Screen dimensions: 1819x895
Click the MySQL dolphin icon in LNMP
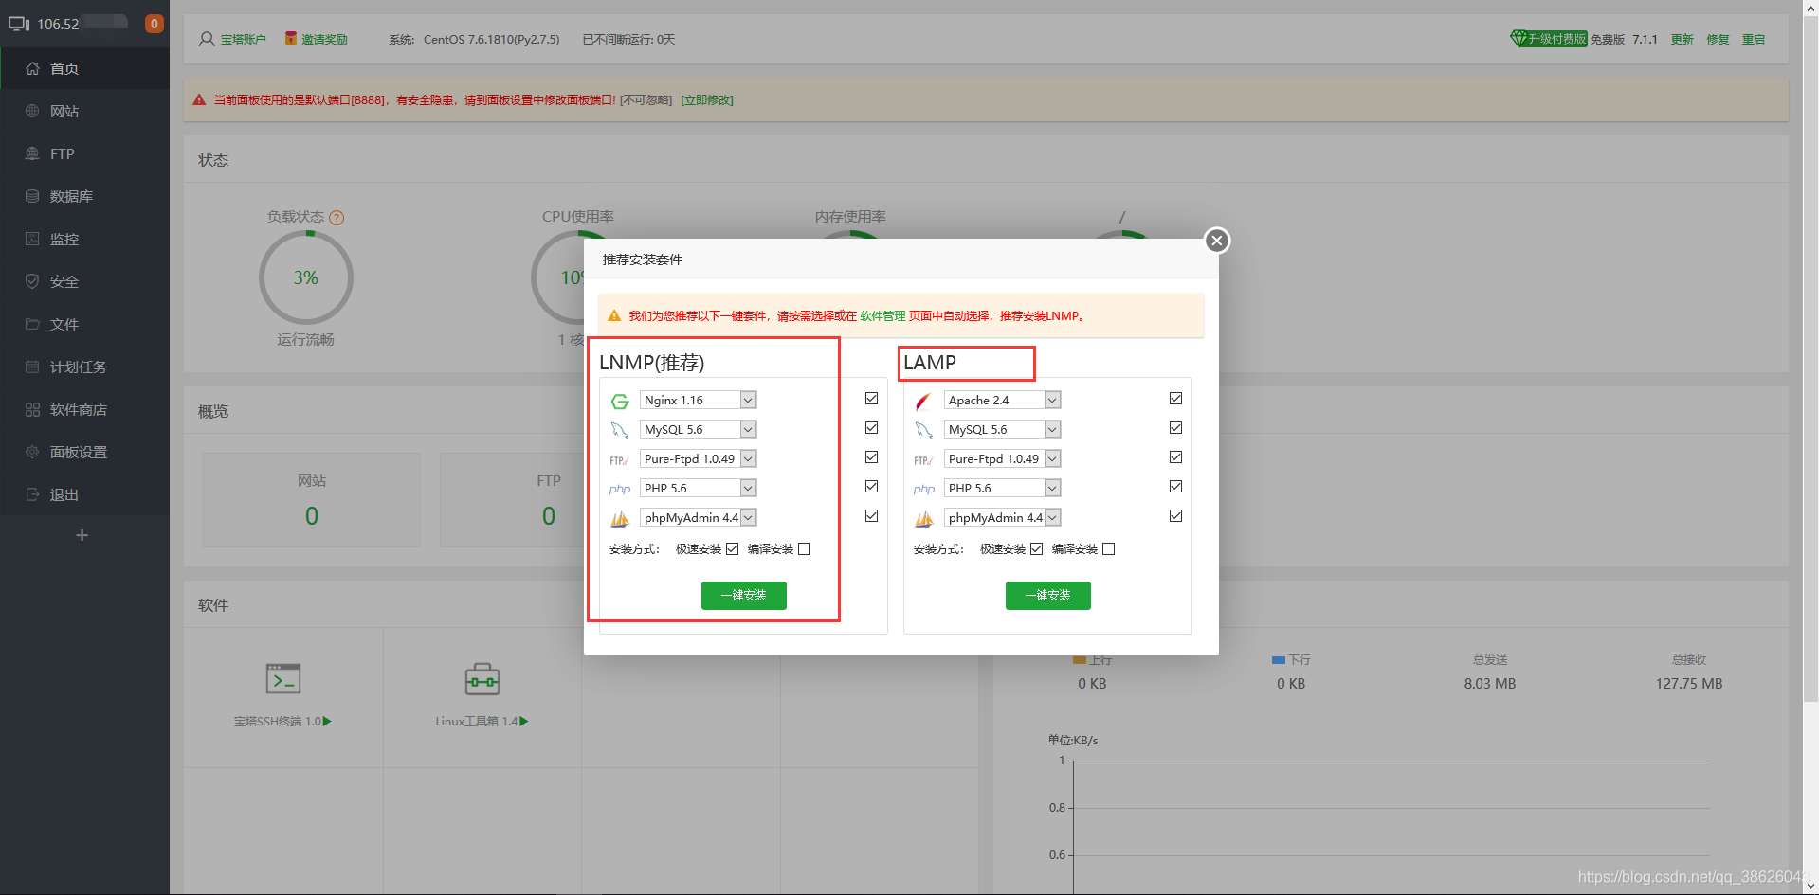pos(620,431)
